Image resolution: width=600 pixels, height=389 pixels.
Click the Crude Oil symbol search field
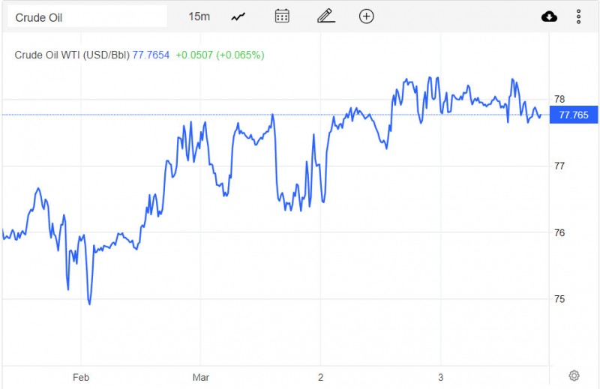[86, 16]
